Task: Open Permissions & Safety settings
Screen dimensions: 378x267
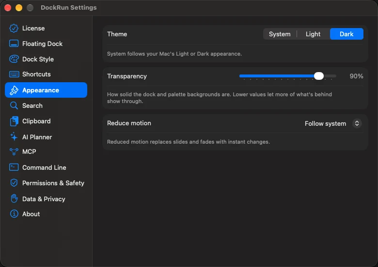Action: click(x=46, y=183)
